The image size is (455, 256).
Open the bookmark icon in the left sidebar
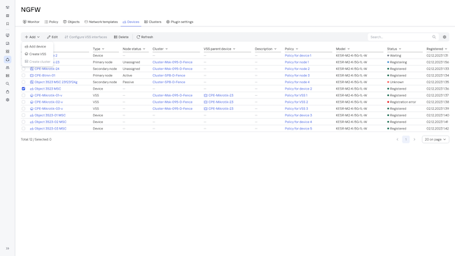click(8, 24)
